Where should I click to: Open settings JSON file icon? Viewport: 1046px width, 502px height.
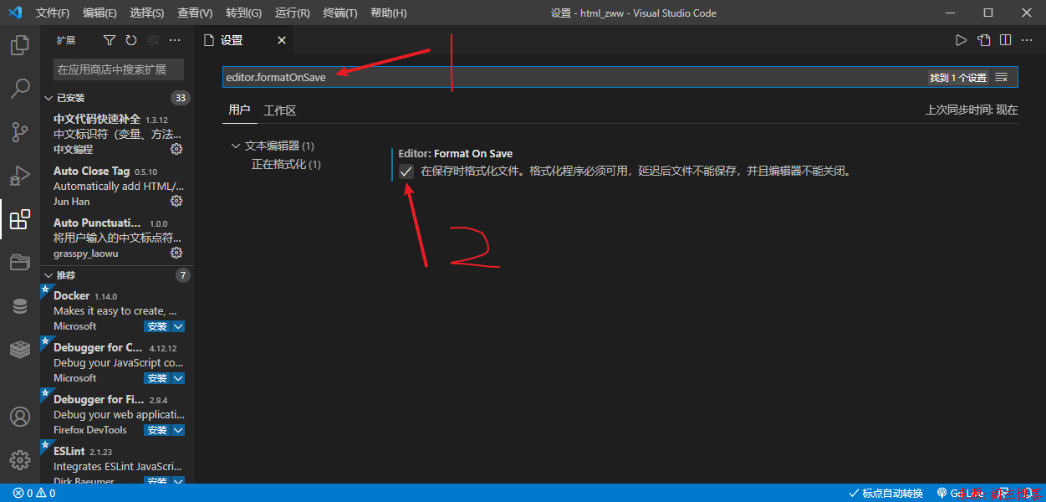coord(984,40)
